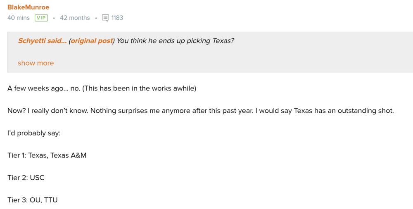Click the 1183 post count number
The width and height of the screenshot is (413, 209).
click(117, 18)
